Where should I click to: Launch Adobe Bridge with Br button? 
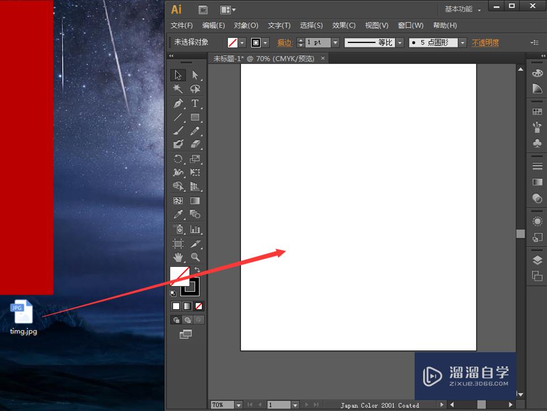203,10
